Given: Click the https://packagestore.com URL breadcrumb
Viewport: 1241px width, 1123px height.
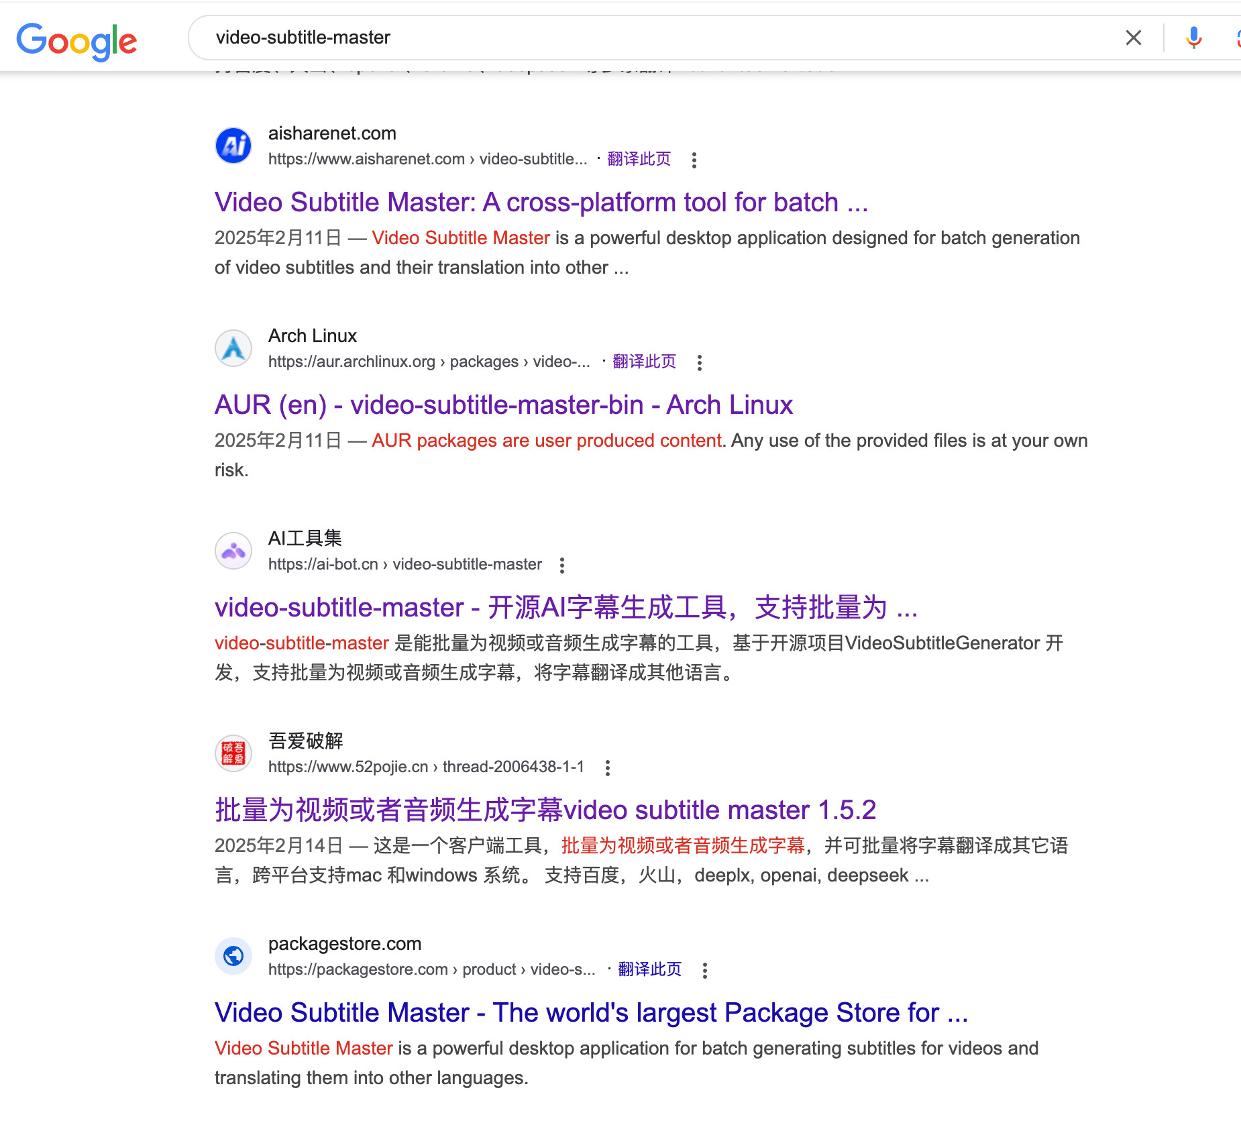Looking at the screenshot, I should pos(432,969).
